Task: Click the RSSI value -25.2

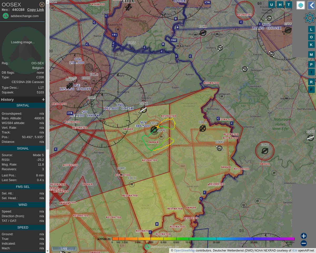Action: (x=40, y=160)
